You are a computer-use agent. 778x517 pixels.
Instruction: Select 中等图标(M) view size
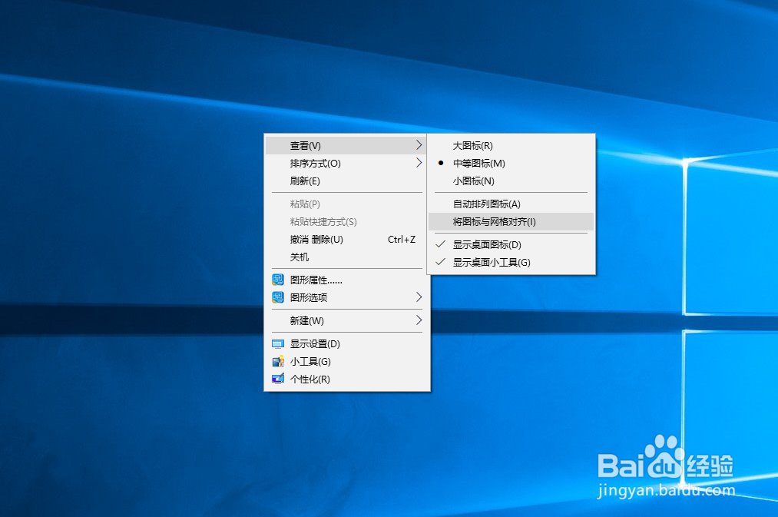click(x=511, y=163)
